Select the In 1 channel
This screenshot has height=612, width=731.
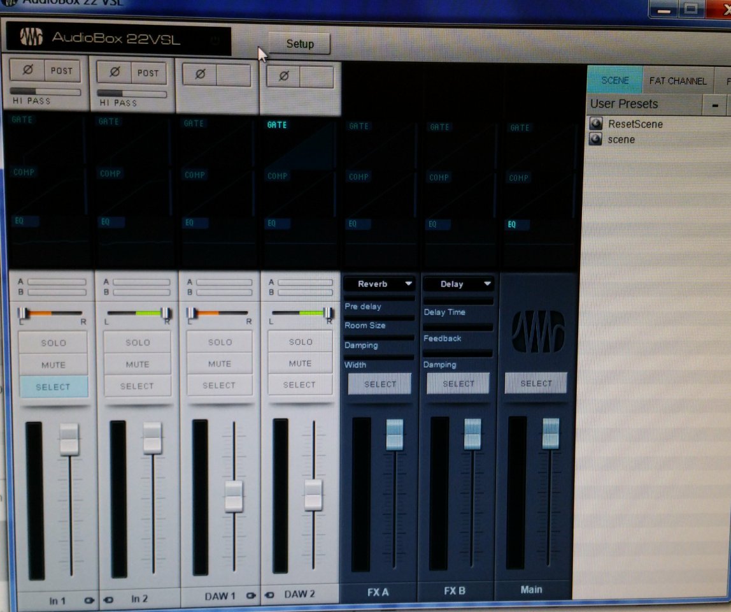(53, 386)
